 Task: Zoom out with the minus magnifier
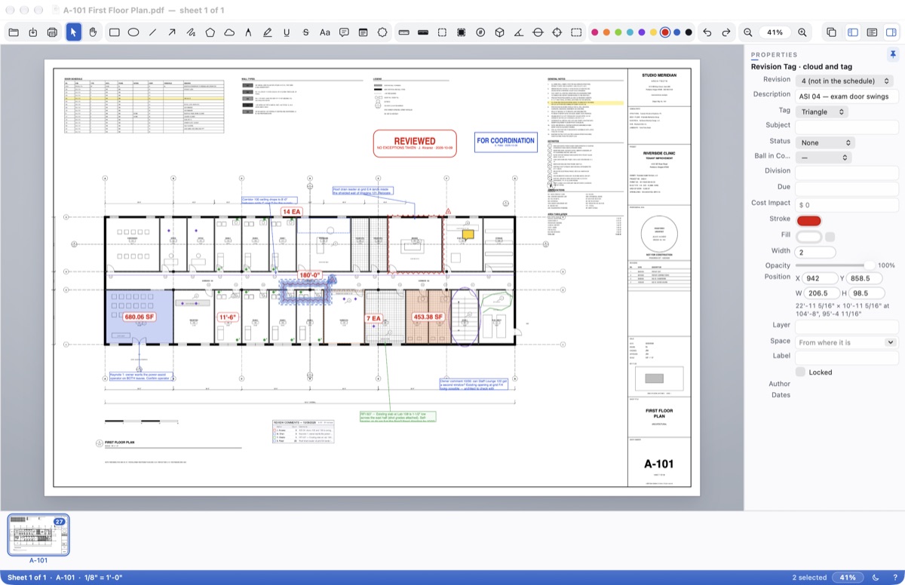click(x=748, y=32)
